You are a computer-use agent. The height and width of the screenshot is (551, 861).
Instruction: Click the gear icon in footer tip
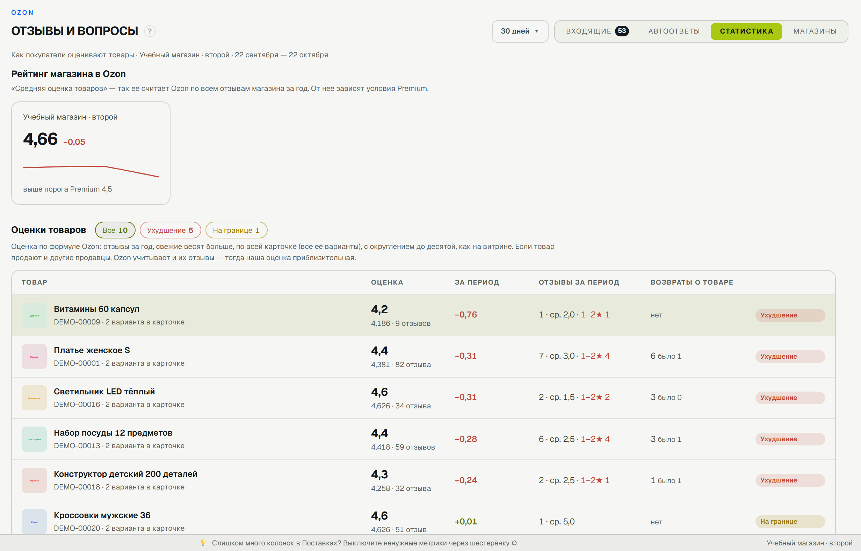(514, 543)
